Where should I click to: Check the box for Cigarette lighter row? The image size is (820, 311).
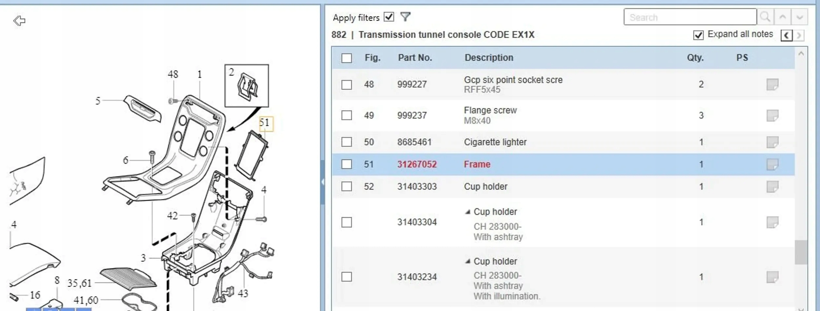(346, 142)
